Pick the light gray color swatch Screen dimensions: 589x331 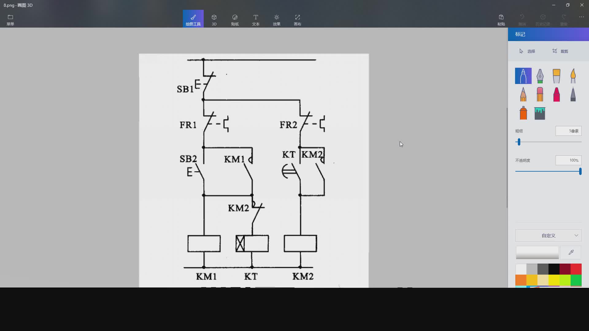[532, 269]
